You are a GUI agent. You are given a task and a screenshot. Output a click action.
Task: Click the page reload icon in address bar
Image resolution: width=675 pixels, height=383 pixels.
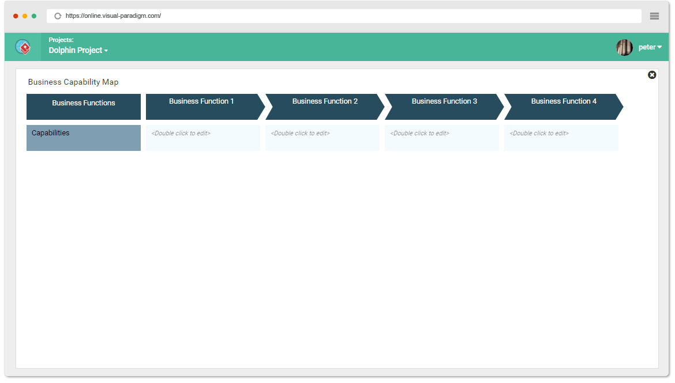pyautogui.click(x=57, y=16)
